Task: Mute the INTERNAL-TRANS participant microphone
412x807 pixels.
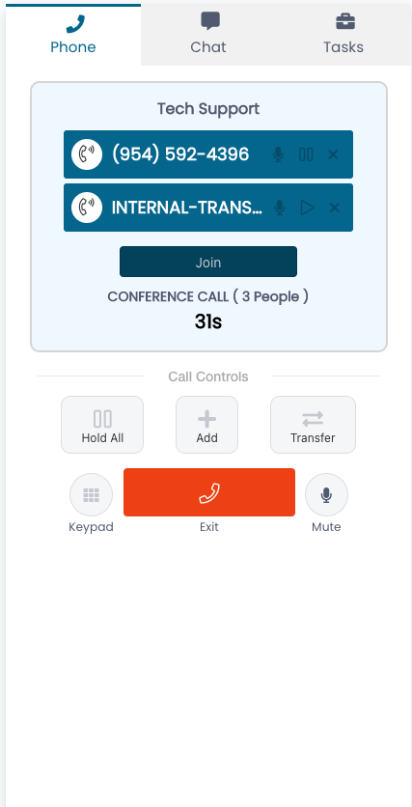Action: pyautogui.click(x=279, y=208)
